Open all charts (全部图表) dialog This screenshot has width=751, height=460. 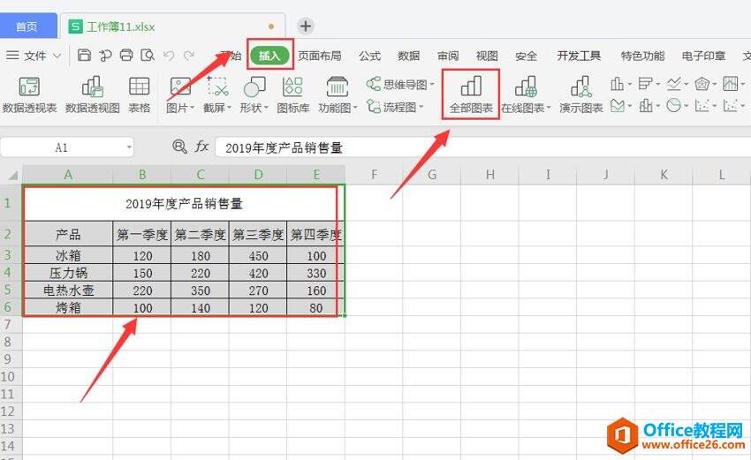click(471, 94)
